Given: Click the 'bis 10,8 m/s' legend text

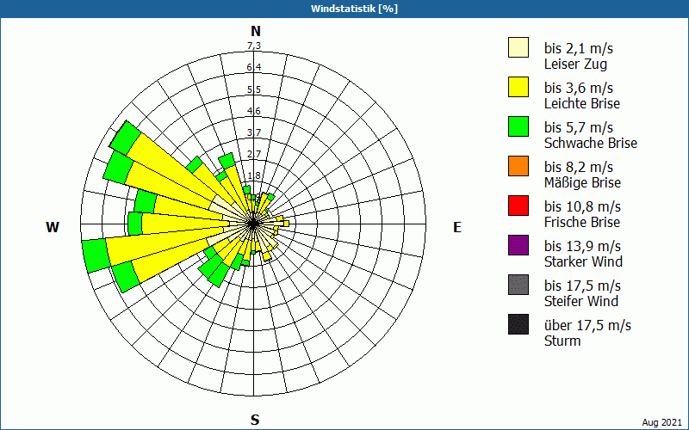Looking at the screenshot, I should coord(582,206).
